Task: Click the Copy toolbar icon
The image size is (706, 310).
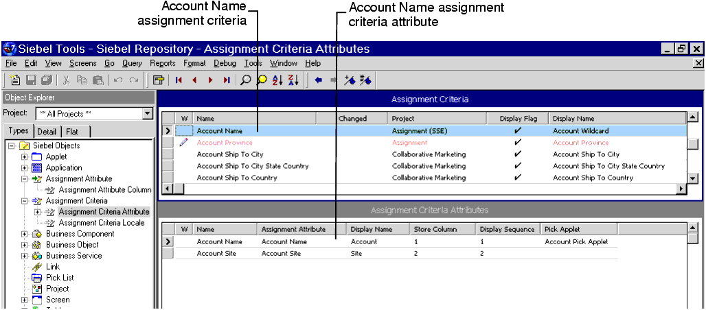Action: (82, 80)
